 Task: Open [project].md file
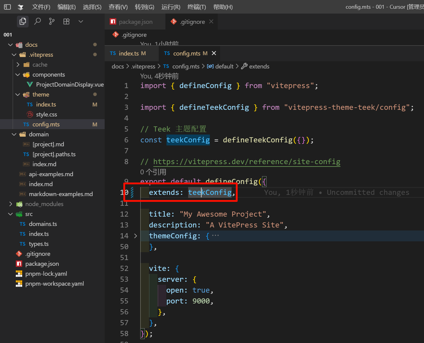48,144
